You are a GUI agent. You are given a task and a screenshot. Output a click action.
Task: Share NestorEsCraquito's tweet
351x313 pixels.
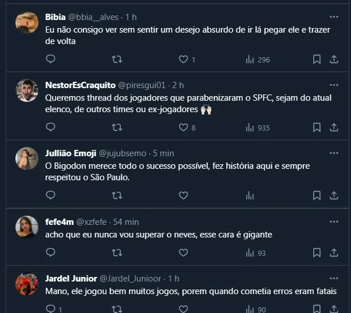[334, 128]
